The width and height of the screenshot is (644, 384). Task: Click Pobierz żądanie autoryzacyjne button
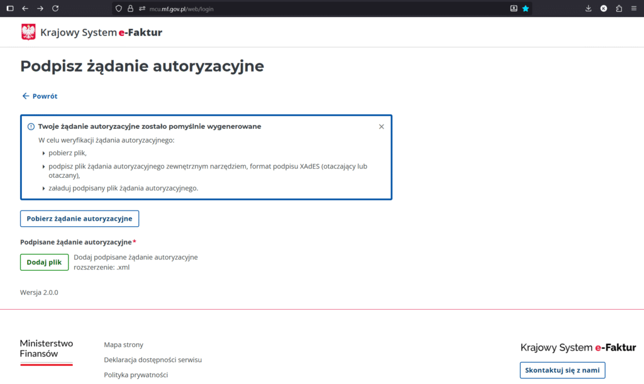[79, 219]
